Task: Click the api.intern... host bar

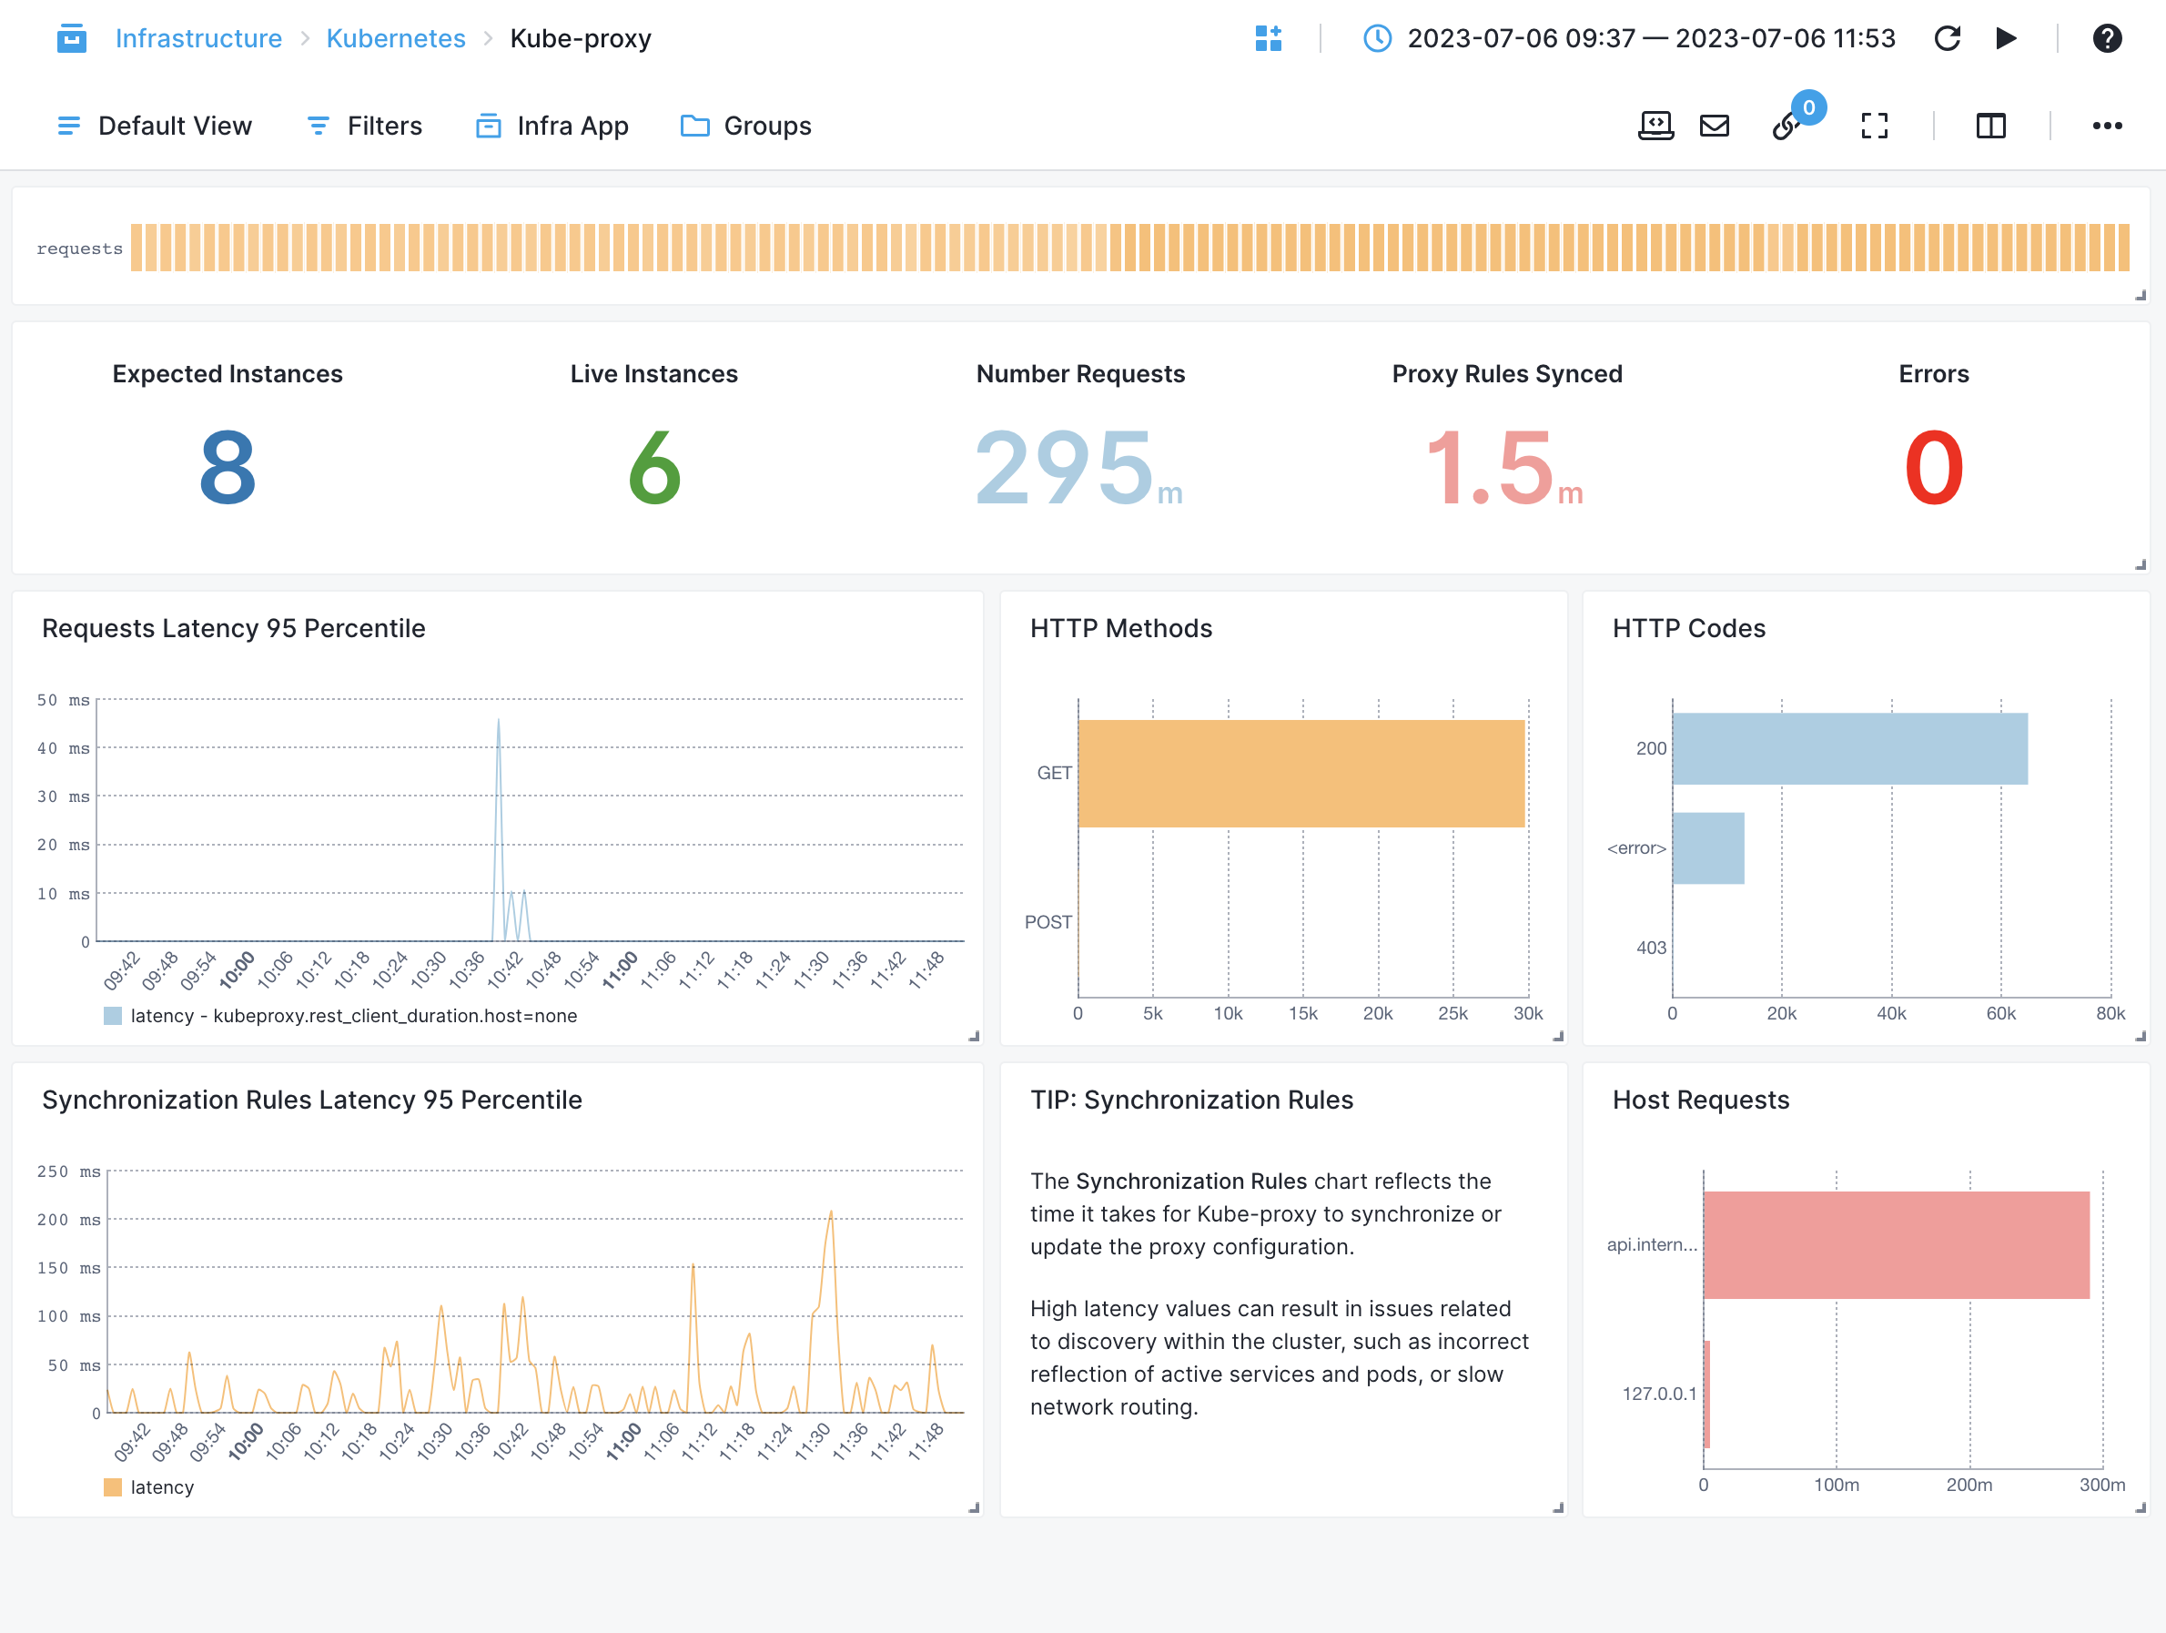Action: (x=1896, y=1245)
